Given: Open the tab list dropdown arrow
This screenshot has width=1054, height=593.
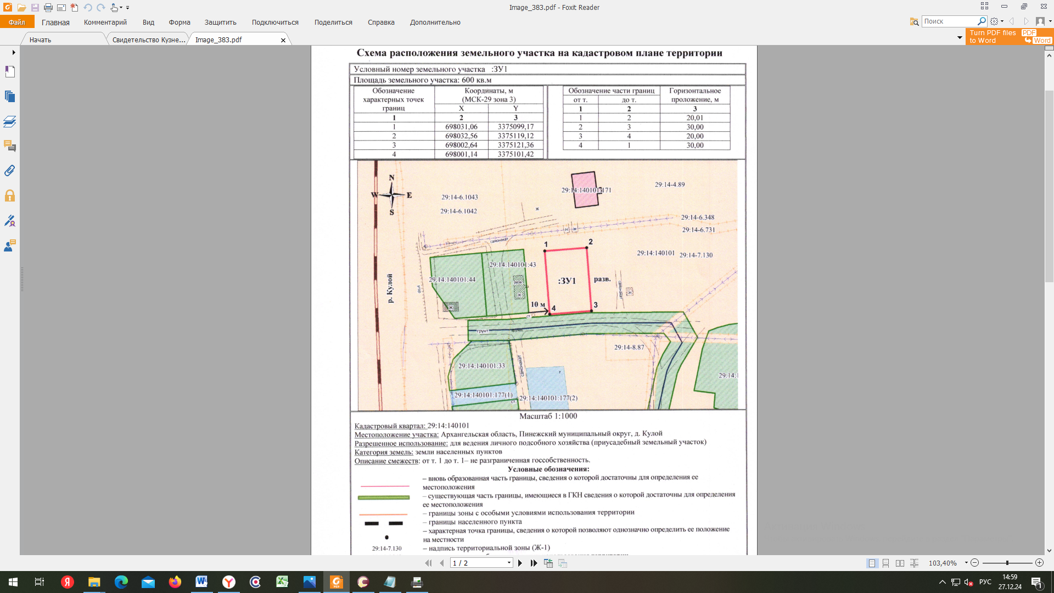Looking at the screenshot, I should tap(959, 38).
